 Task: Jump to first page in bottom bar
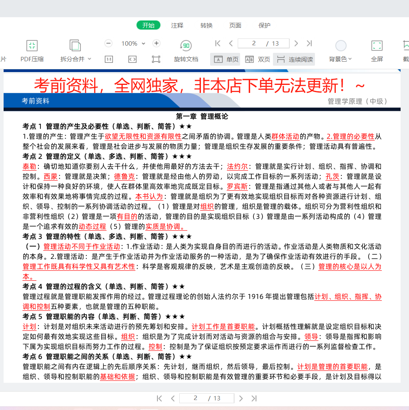(159, 398)
